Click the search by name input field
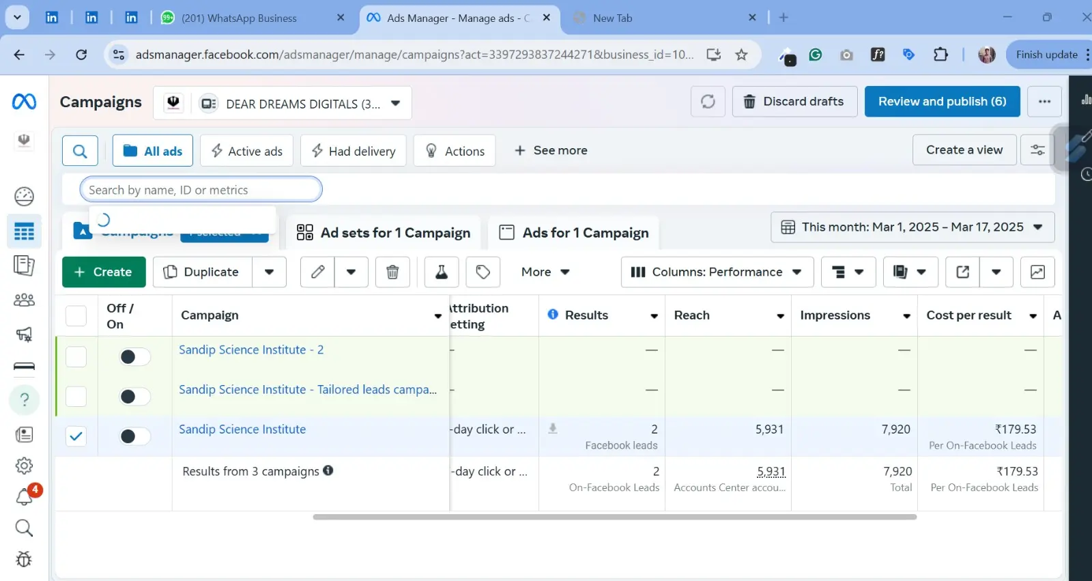Viewport: 1092px width, 581px height. click(201, 190)
